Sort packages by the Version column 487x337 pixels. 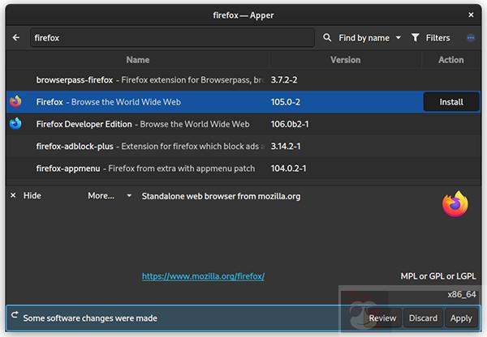345,60
